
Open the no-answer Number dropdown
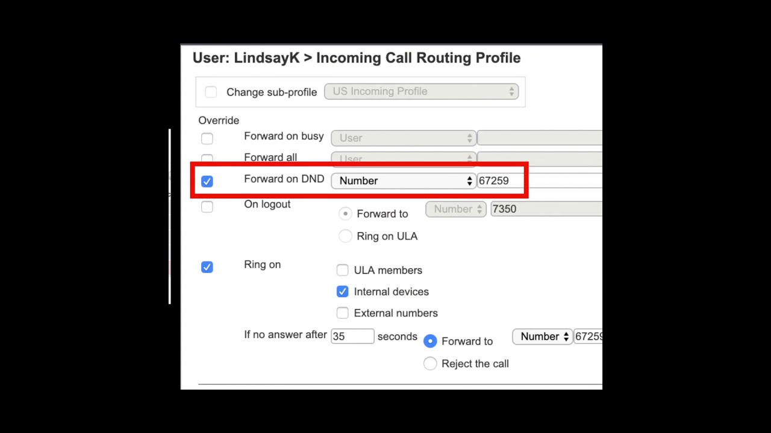click(x=542, y=337)
